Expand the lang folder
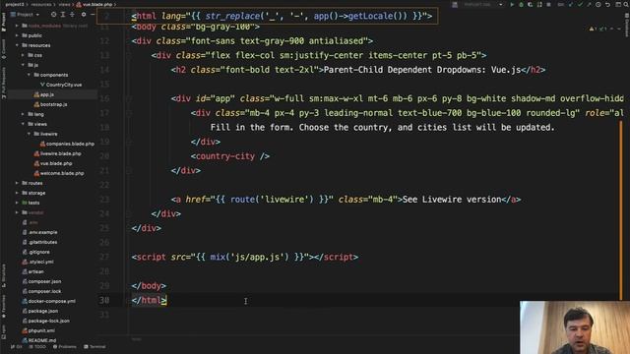The image size is (630, 354). 23,114
